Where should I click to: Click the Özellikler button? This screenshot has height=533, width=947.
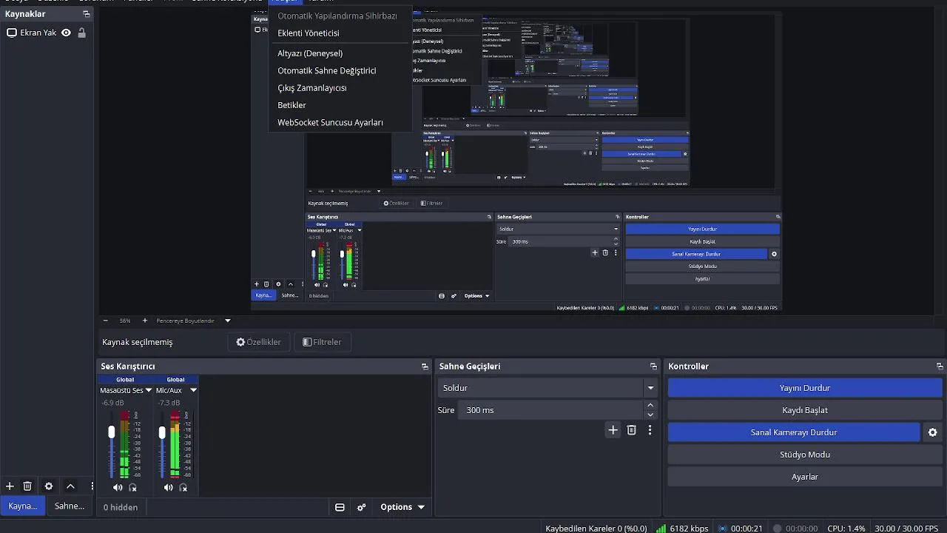pos(258,342)
